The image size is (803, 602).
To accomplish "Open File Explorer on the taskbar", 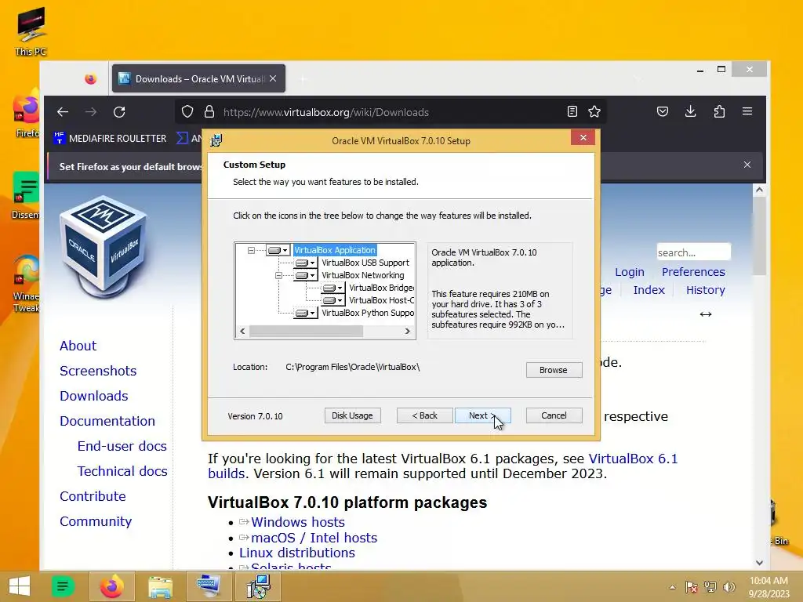I will pyautogui.click(x=160, y=586).
